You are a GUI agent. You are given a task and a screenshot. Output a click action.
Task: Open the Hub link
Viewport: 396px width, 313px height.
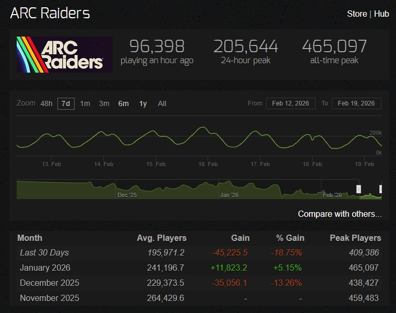[381, 14]
